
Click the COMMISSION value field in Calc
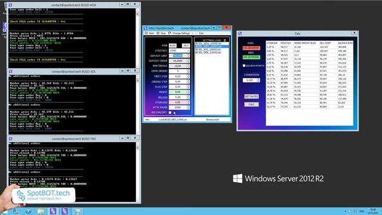249,80
